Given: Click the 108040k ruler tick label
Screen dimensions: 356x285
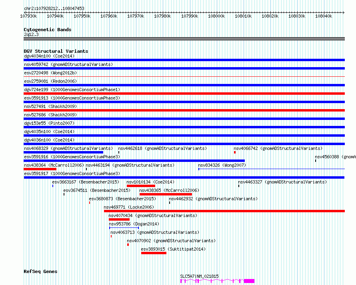Looking at the screenshot, I should [x=324, y=16].
